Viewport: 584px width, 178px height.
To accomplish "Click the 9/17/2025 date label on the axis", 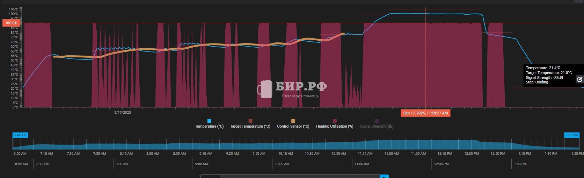I will (x=123, y=112).
